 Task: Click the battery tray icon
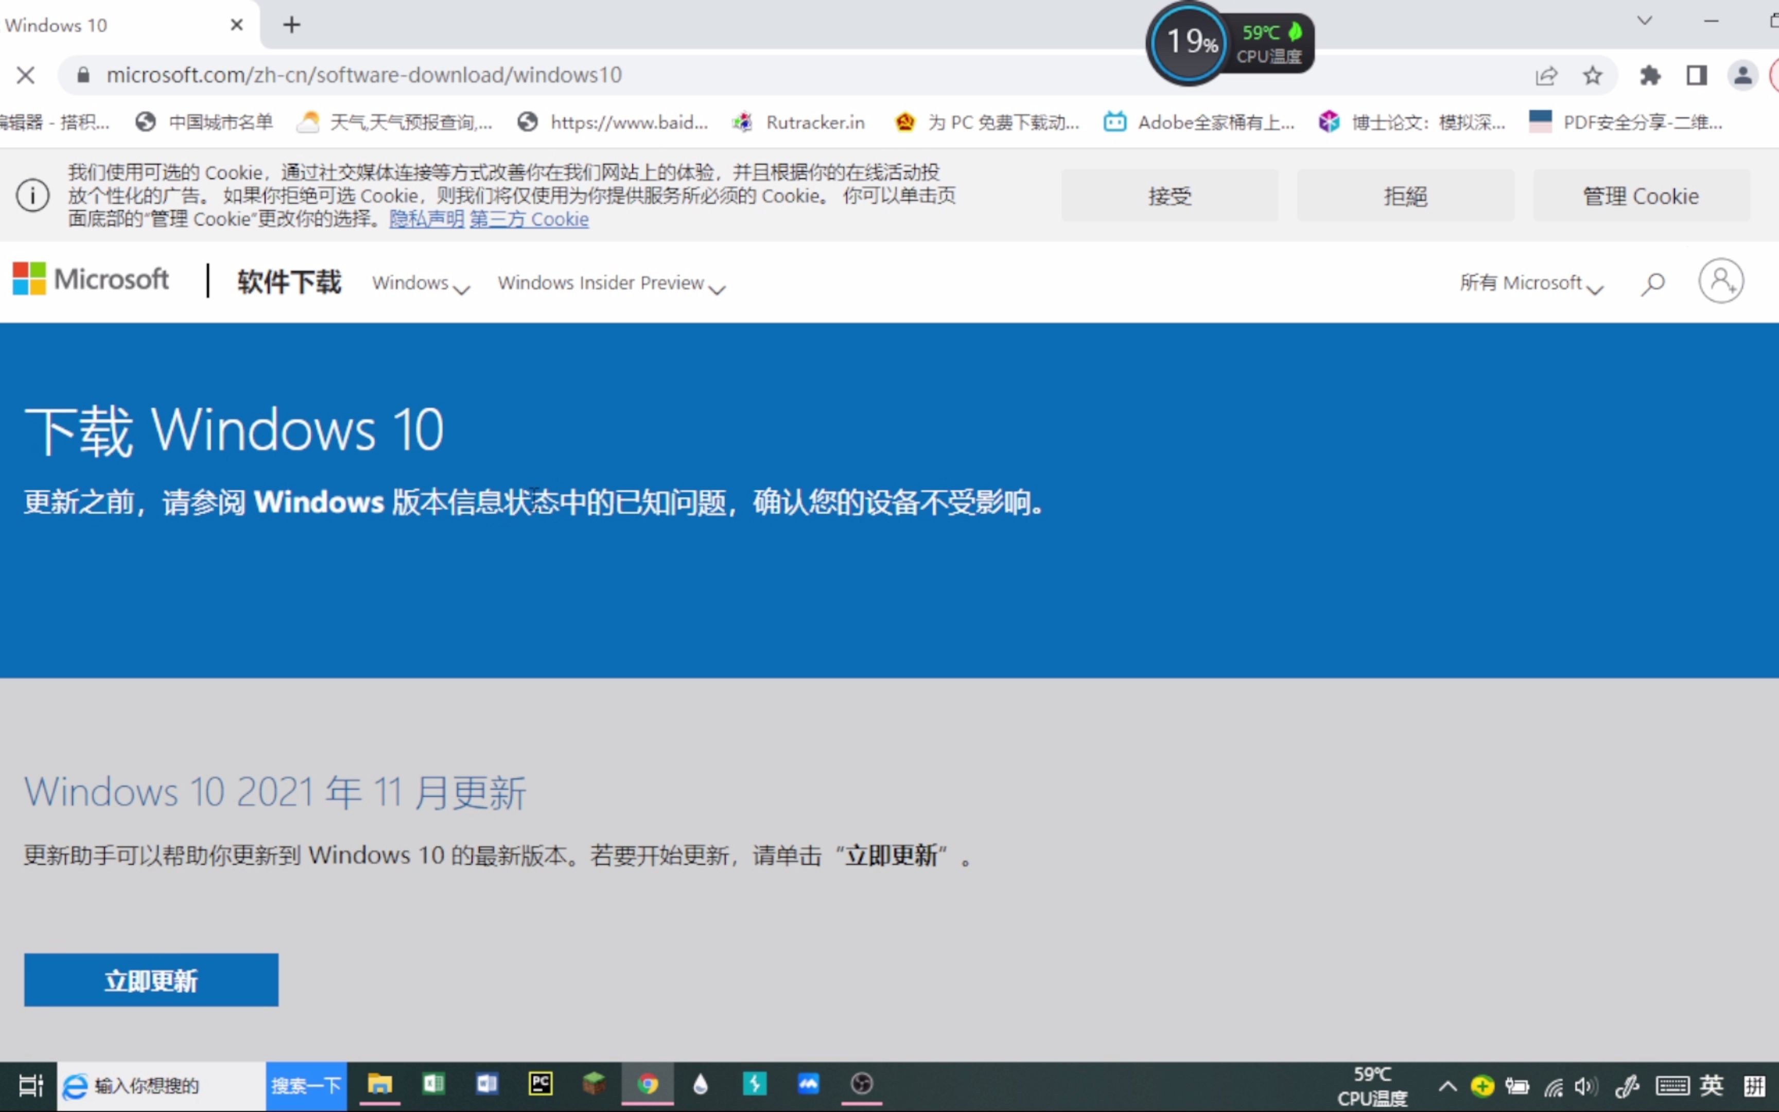coord(1518,1086)
